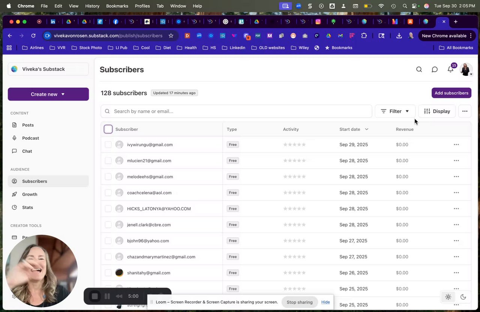Open the Chrome extensions puzzle icon
This screenshot has width=480, height=312.
click(364, 36)
